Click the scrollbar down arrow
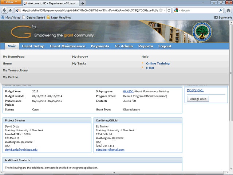 click(x=231, y=169)
